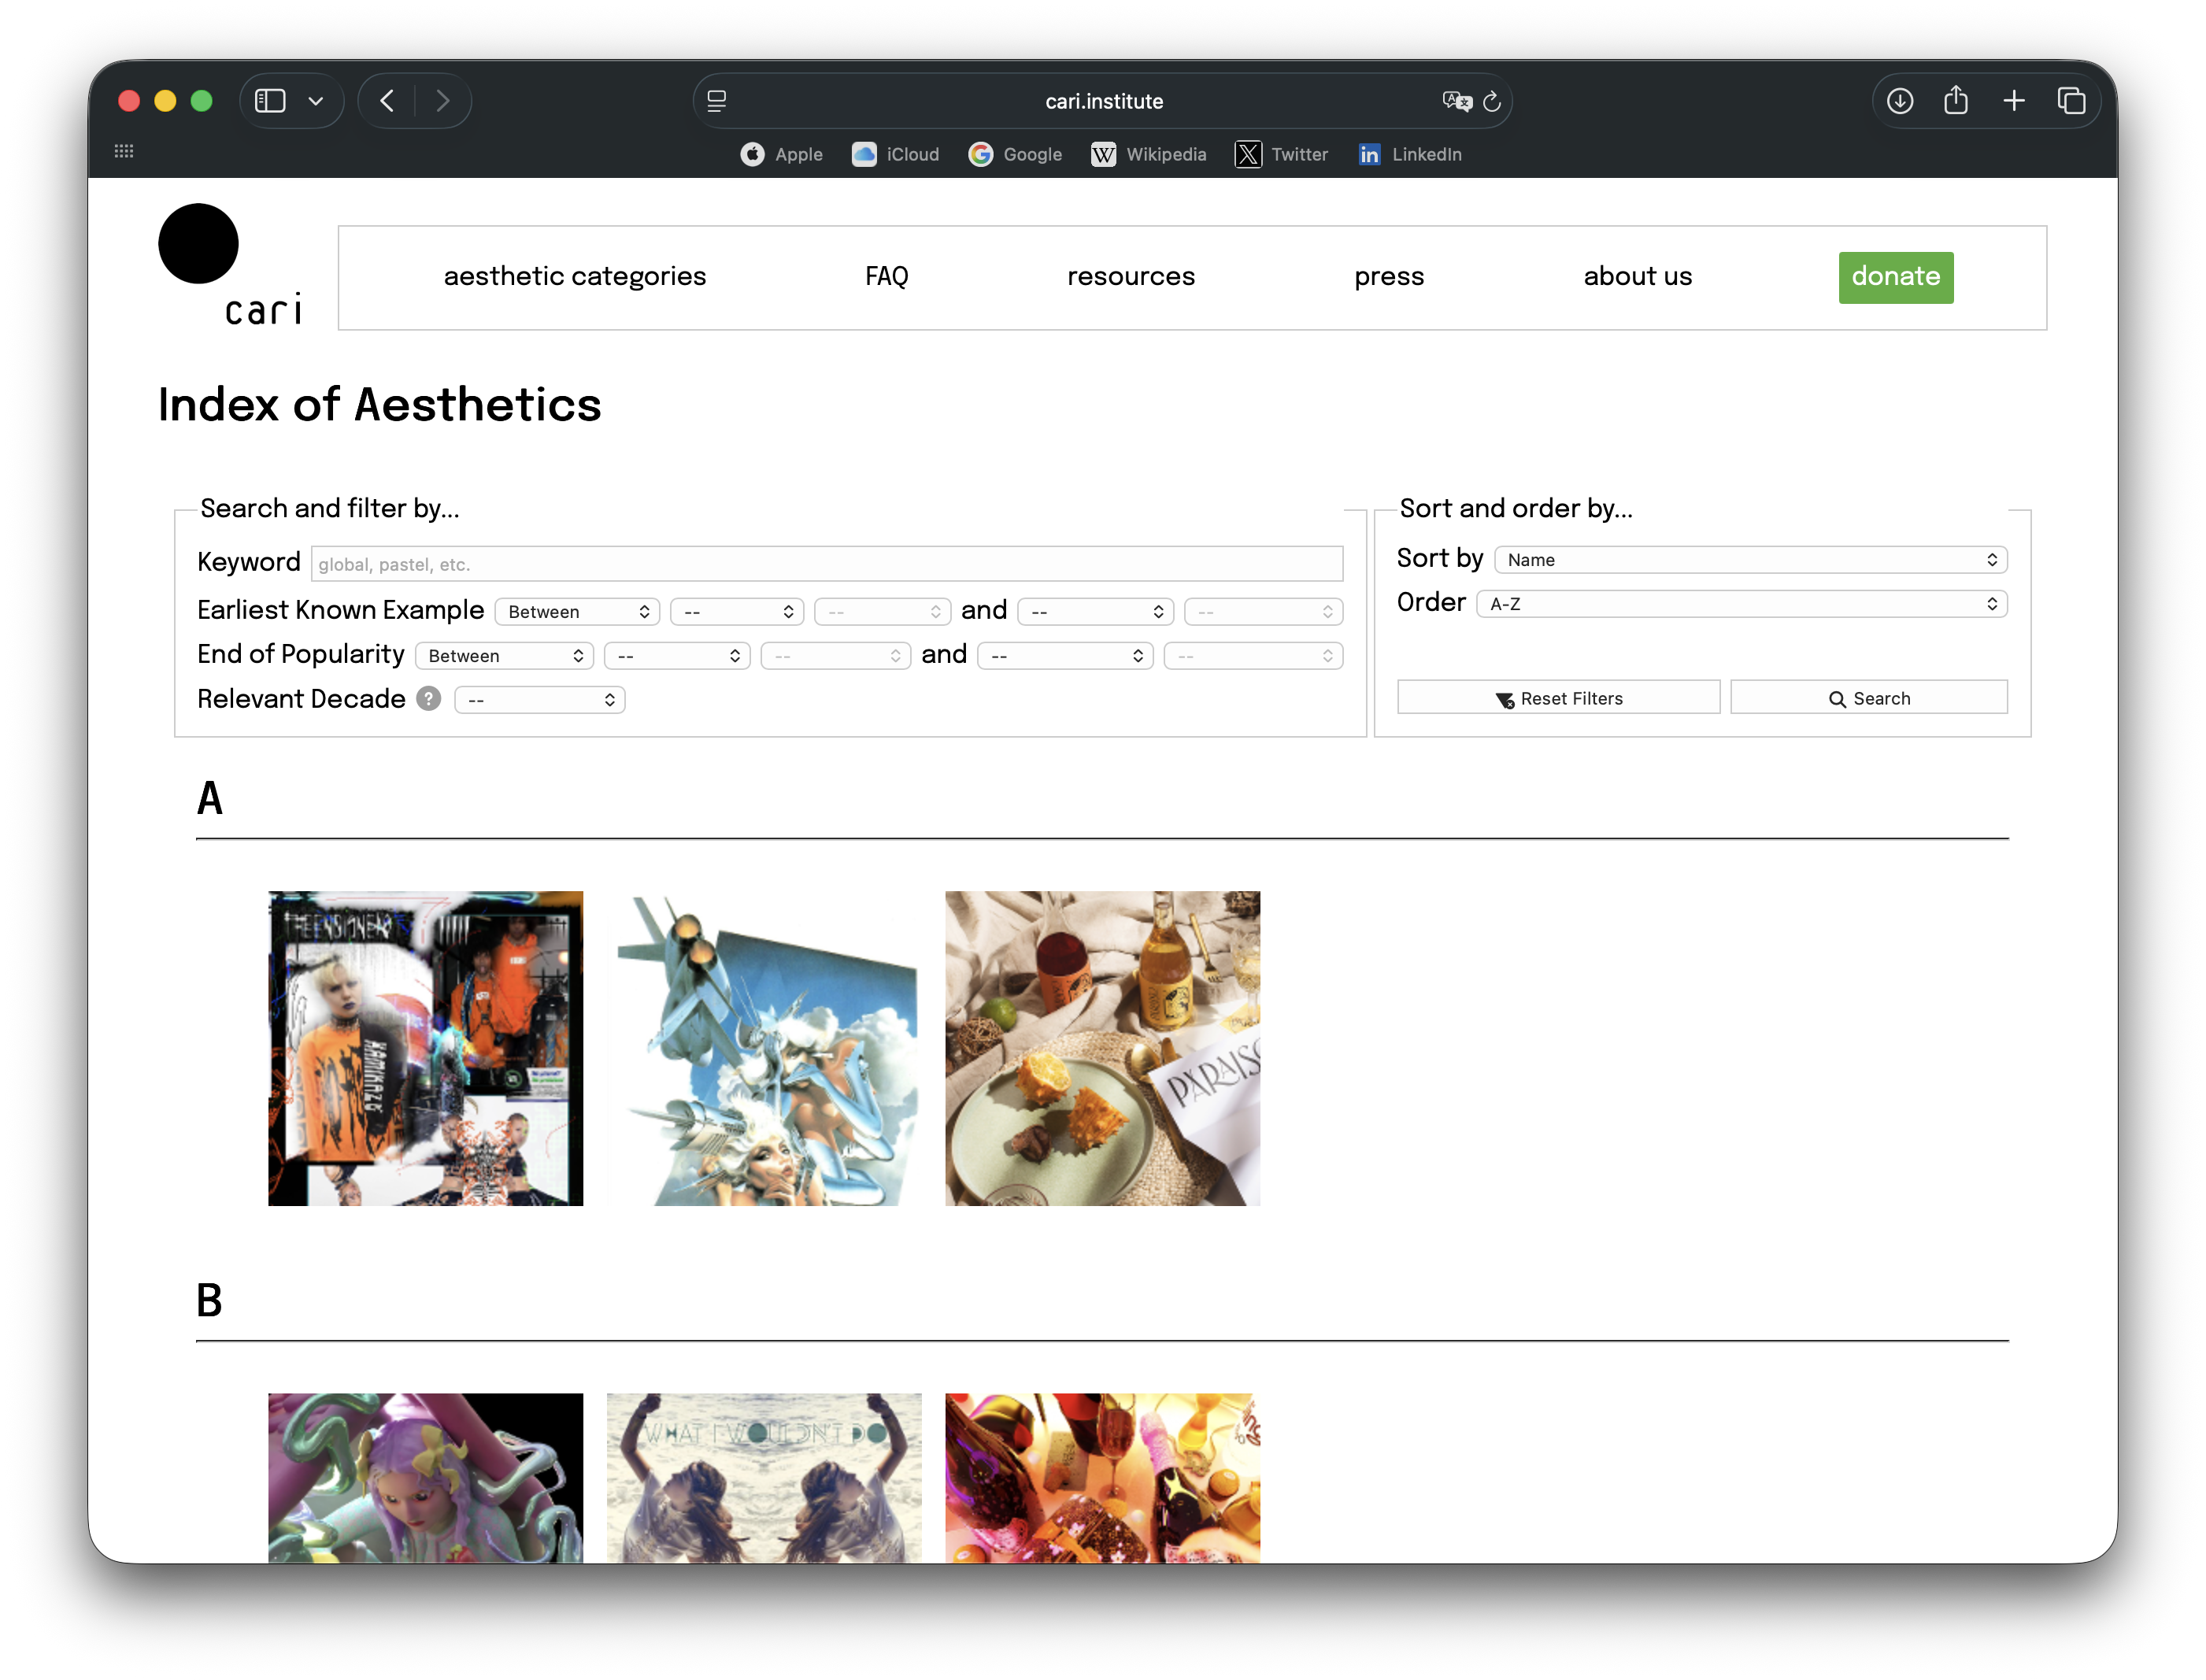This screenshot has width=2206, height=1680.
Task: Click the share icon in Safari toolbar
Action: pos(1956,100)
